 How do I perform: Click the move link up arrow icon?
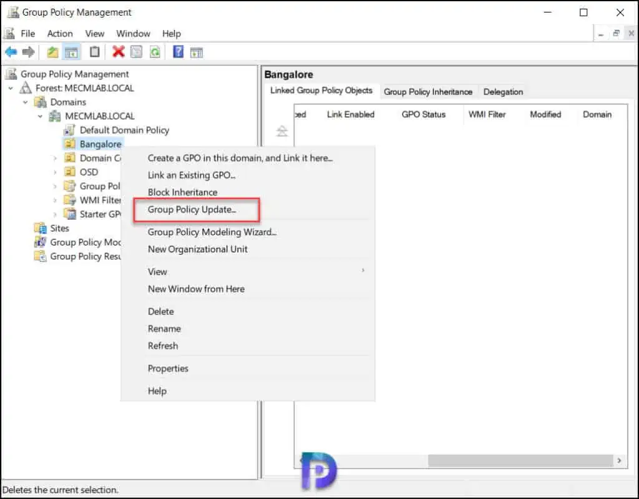coord(282,131)
